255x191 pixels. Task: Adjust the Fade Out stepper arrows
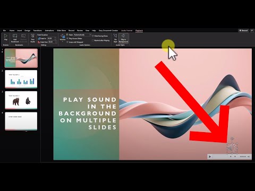[x=56, y=42]
